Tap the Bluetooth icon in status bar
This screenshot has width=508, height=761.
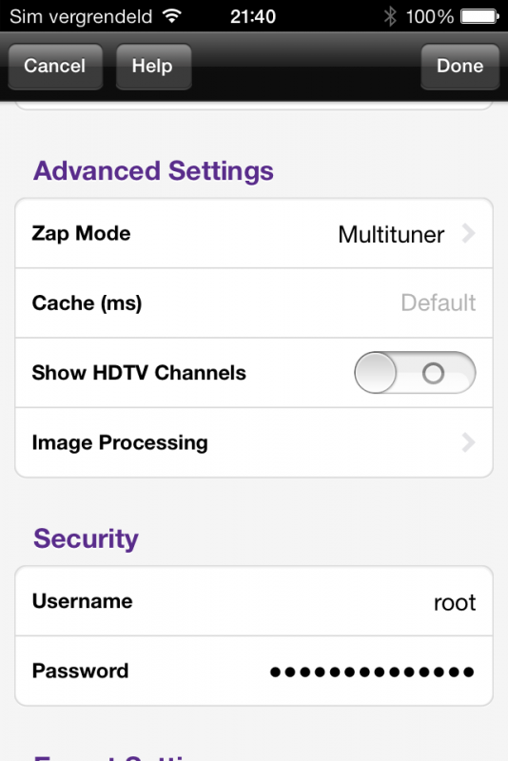click(x=390, y=16)
